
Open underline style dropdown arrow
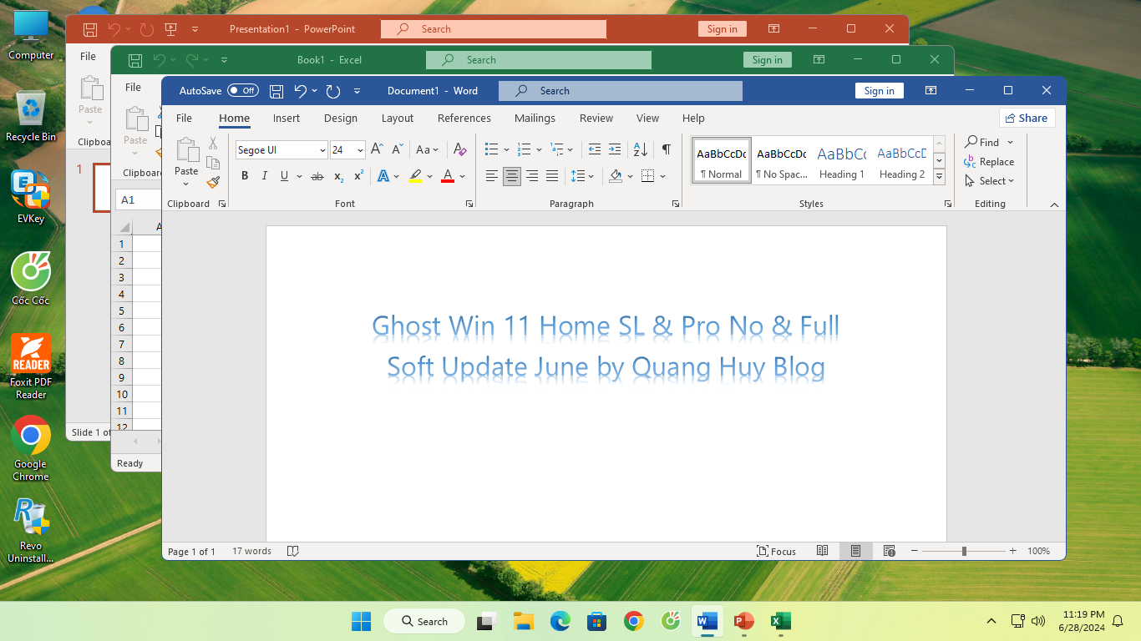coord(298,176)
